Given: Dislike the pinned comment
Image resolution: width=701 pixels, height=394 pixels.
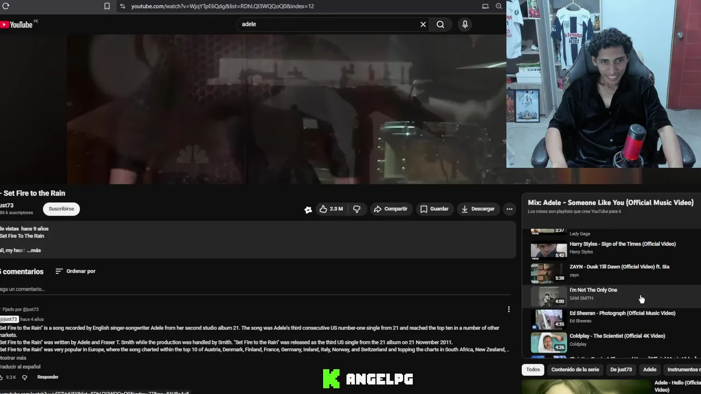Looking at the screenshot, I should 25,378.
